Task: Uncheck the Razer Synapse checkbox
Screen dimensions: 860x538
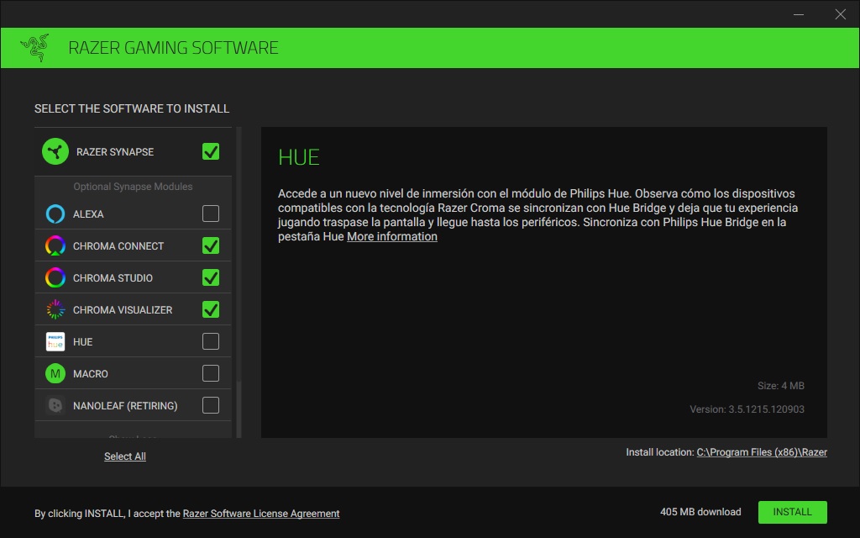Action: 211,152
